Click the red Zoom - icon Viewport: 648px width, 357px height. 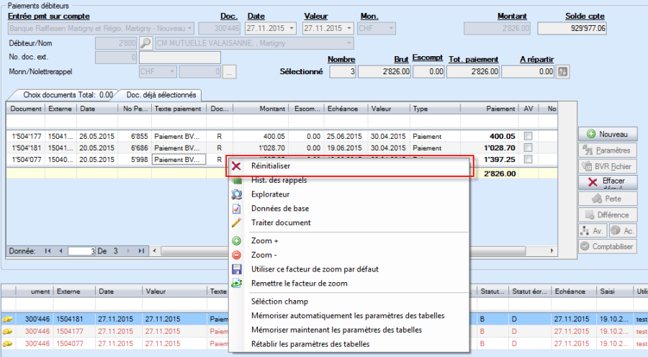tap(237, 255)
